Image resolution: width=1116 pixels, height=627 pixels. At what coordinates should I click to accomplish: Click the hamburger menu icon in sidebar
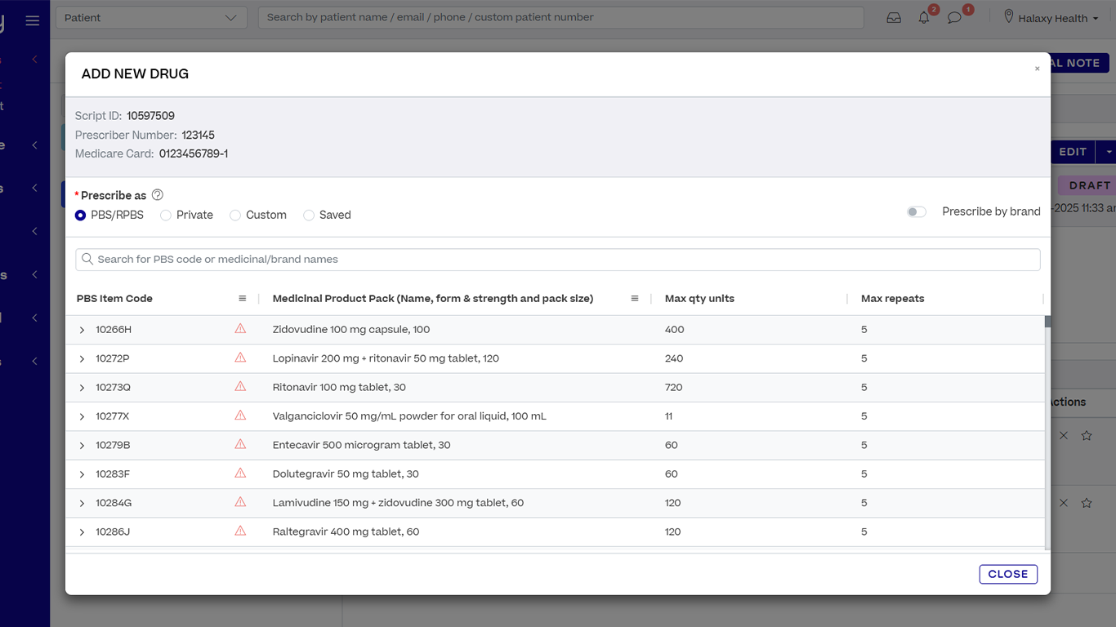click(33, 20)
